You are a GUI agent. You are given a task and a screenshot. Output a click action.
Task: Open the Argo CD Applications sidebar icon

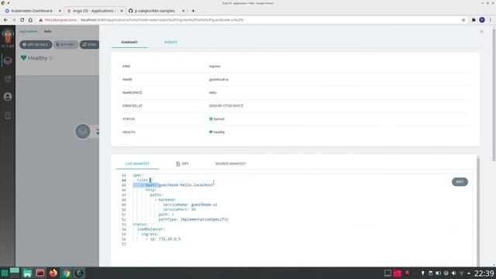[x=8, y=60]
